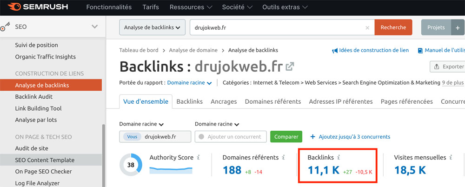The width and height of the screenshot is (465, 187).
Task: Click the Exporter button
Action: point(447,67)
